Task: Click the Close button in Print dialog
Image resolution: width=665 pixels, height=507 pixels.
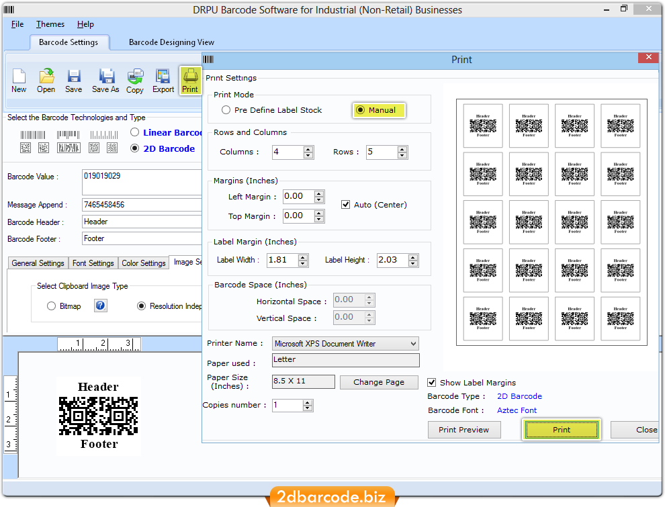Action: [x=636, y=430]
